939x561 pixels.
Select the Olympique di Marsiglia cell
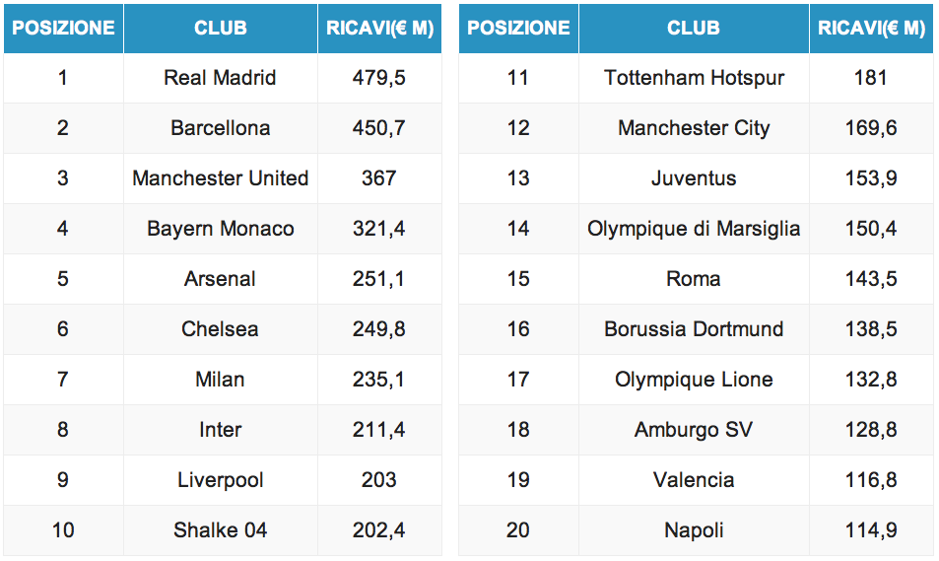pos(694,229)
